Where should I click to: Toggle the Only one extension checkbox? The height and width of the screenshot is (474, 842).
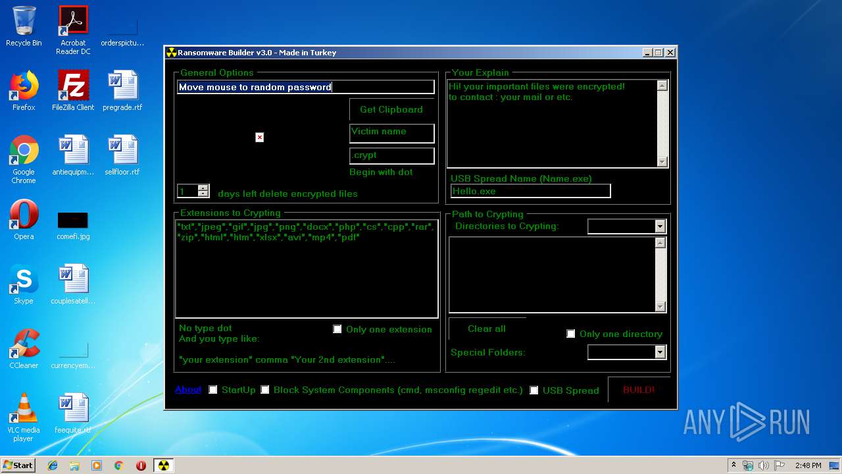[337, 329]
